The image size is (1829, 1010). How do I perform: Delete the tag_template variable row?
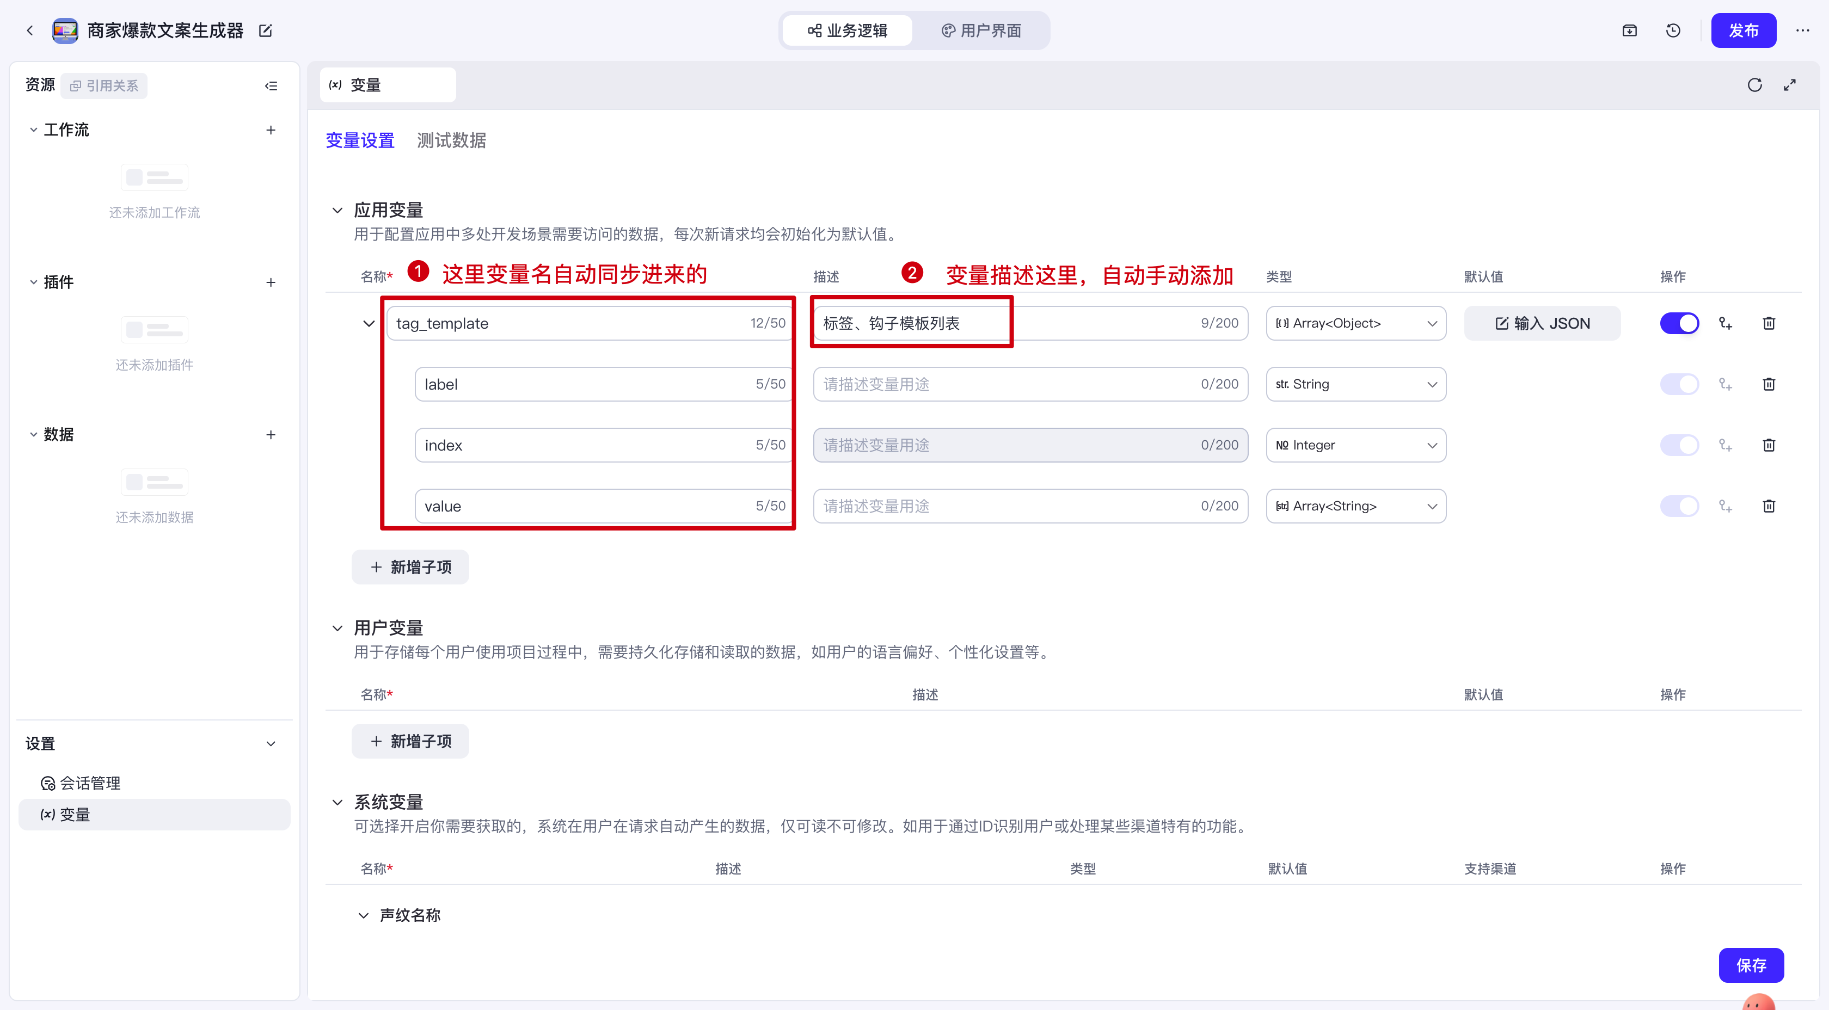[x=1769, y=324]
